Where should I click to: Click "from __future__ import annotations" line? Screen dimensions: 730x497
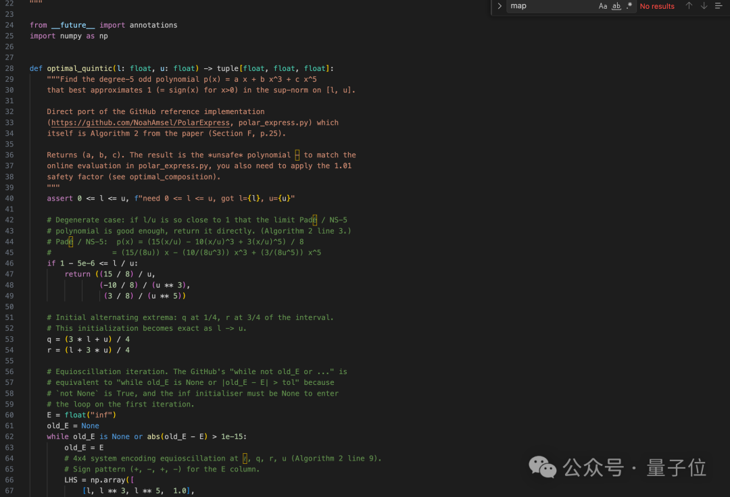103,25
